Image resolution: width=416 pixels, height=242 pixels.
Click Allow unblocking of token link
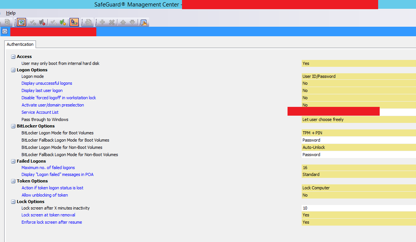point(45,195)
